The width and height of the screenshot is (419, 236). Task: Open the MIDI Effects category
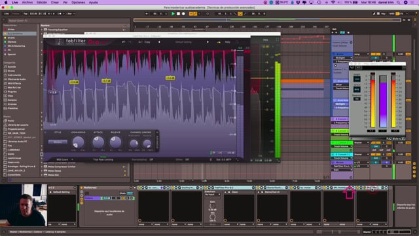[14, 83]
